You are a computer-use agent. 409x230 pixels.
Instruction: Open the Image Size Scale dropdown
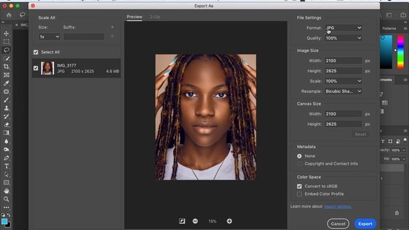pos(343,81)
